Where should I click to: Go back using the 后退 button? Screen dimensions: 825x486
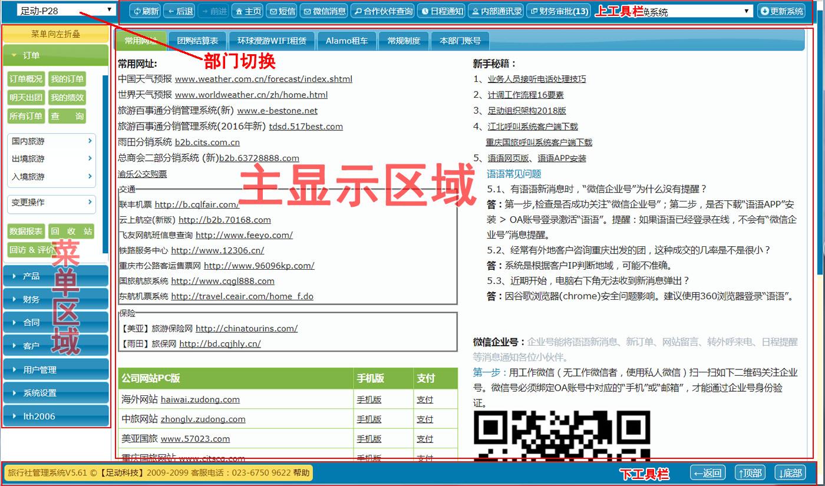pyautogui.click(x=179, y=11)
